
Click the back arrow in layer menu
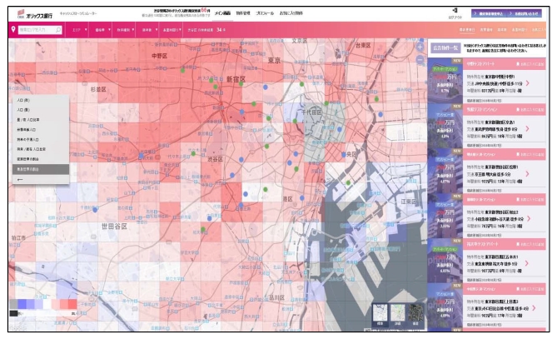click(20, 179)
